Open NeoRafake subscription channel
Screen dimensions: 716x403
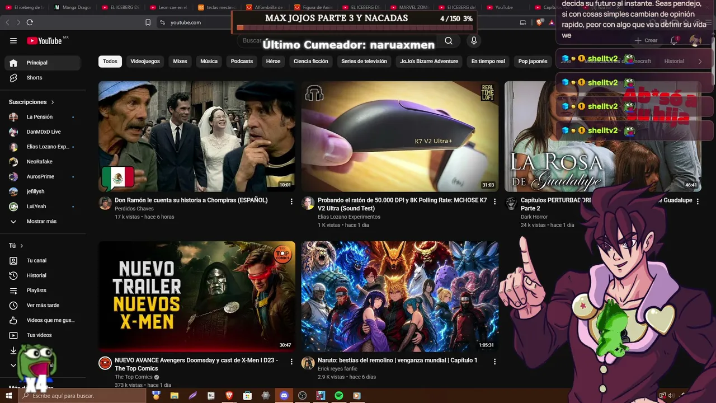44,162
